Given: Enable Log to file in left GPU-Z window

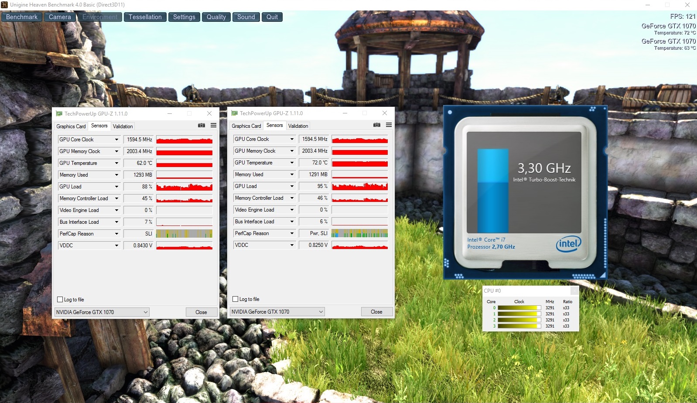Looking at the screenshot, I should click(x=60, y=300).
